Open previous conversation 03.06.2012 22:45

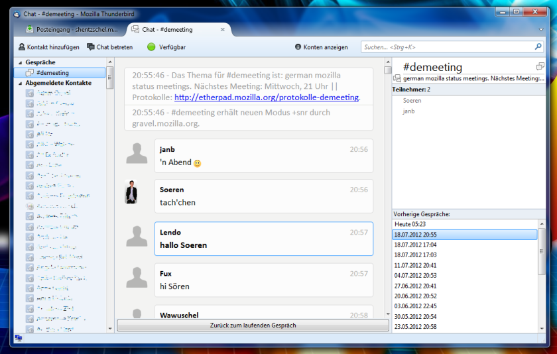click(465, 306)
